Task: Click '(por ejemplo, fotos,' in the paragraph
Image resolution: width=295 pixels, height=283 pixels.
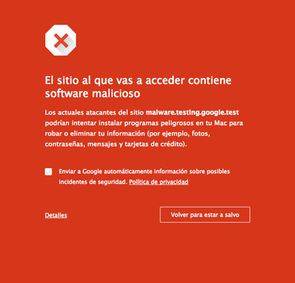Action: (179, 134)
